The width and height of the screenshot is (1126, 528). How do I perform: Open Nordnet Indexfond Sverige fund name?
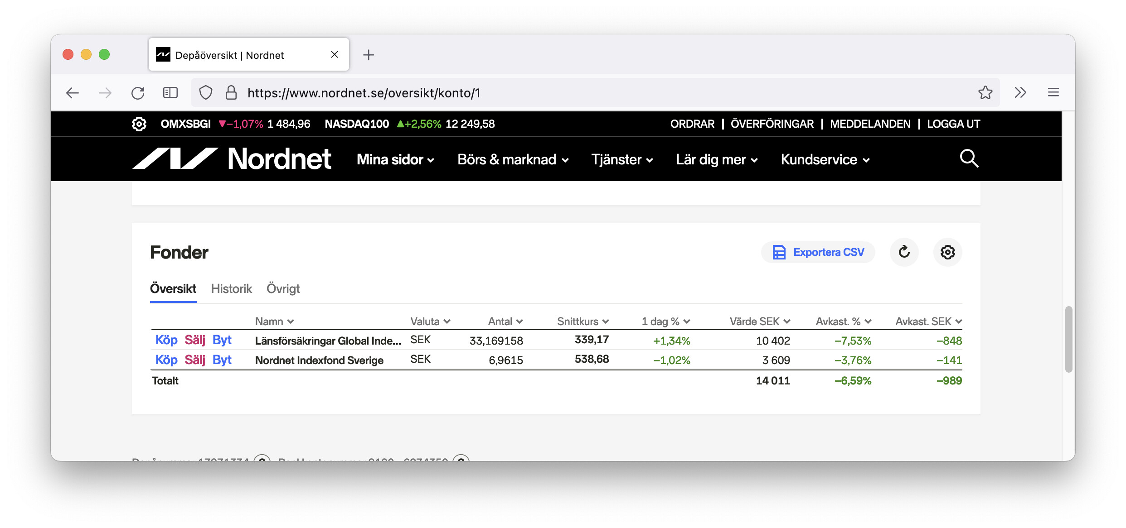click(319, 360)
